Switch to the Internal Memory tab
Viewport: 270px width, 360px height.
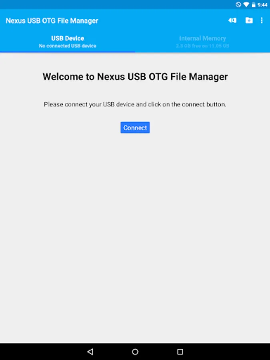coord(202,42)
